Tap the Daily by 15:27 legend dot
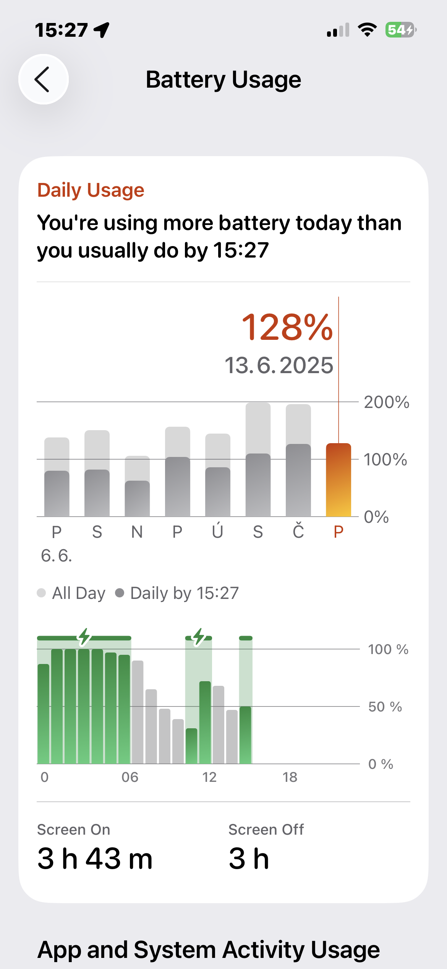This screenshot has width=447, height=969. (x=120, y=593)
